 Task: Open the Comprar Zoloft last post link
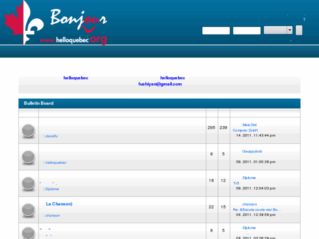coord(245,130)
